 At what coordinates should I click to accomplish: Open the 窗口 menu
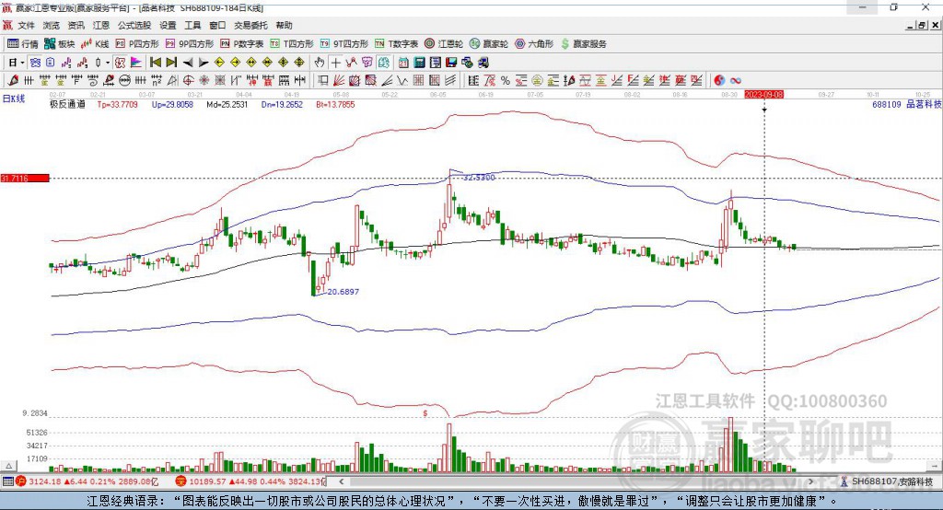click(x=217, y=25)
